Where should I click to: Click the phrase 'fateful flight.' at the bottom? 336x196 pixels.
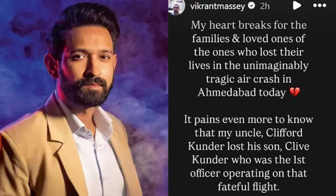click(x=249, y=186)
